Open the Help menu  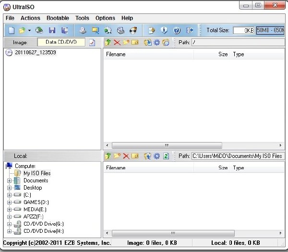(x=127, y=18)
